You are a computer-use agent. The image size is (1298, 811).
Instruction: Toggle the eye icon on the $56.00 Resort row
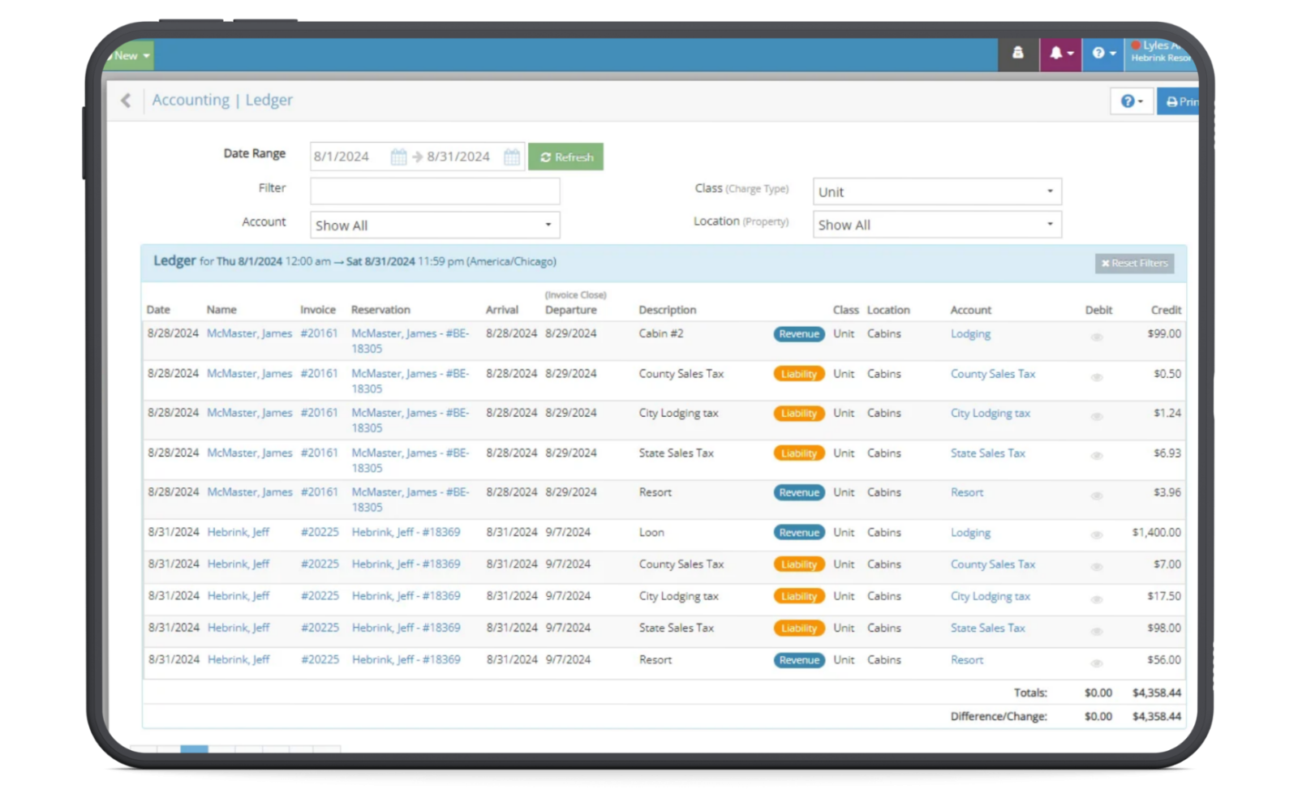1097,663
